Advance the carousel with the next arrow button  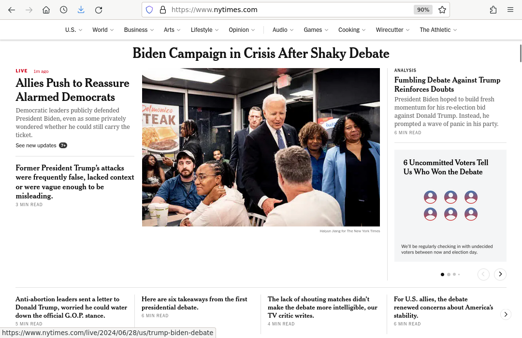500,274
